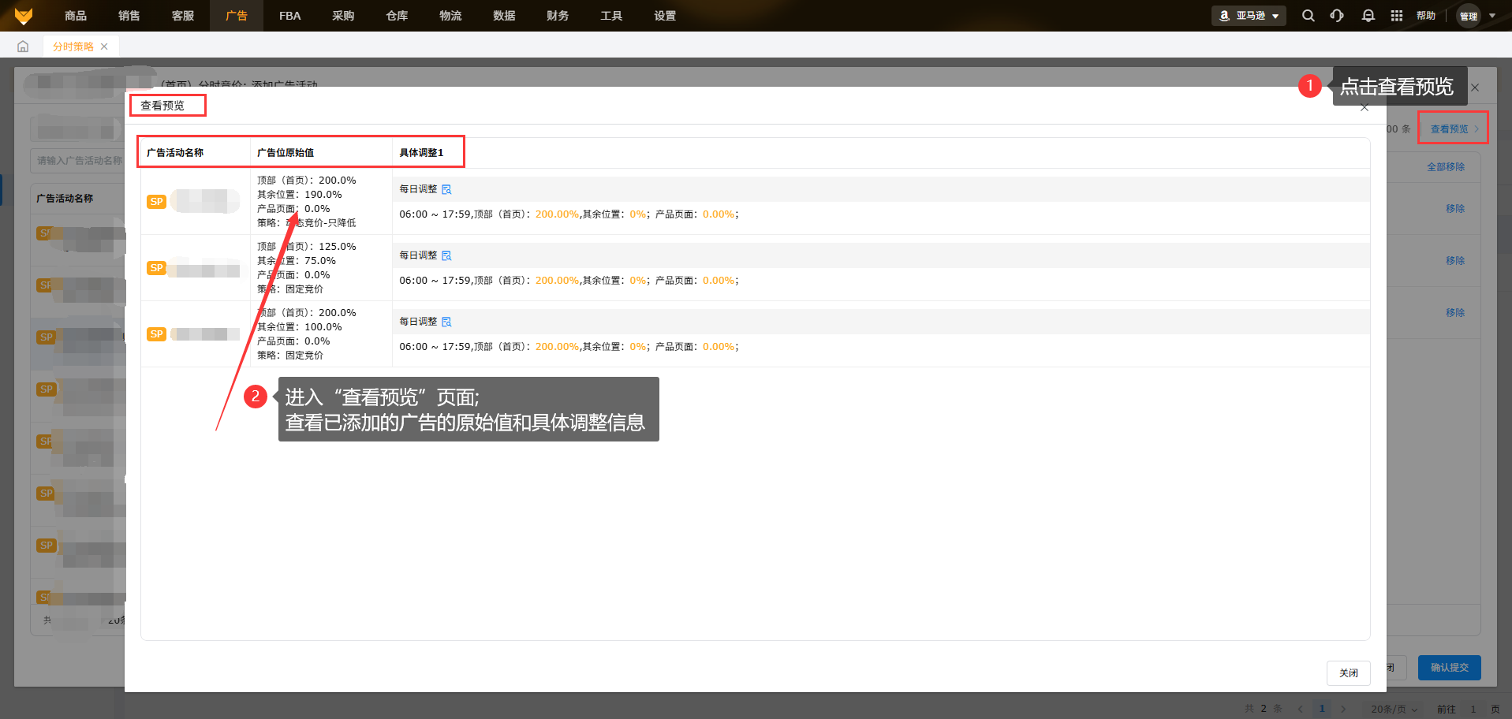
Task: Close the 分时策略 tab with its x
Action: click(104, 47)
